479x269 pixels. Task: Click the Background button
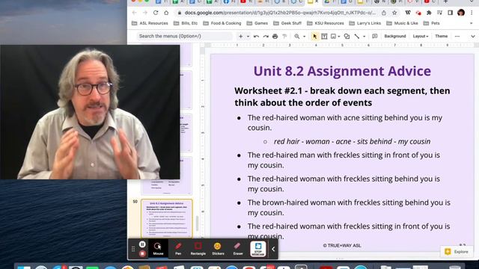coord(394,37)
